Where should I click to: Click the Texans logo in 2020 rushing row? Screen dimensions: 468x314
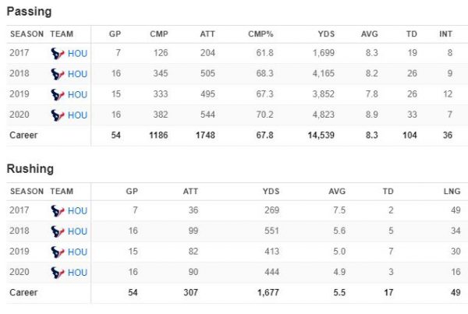57,272
